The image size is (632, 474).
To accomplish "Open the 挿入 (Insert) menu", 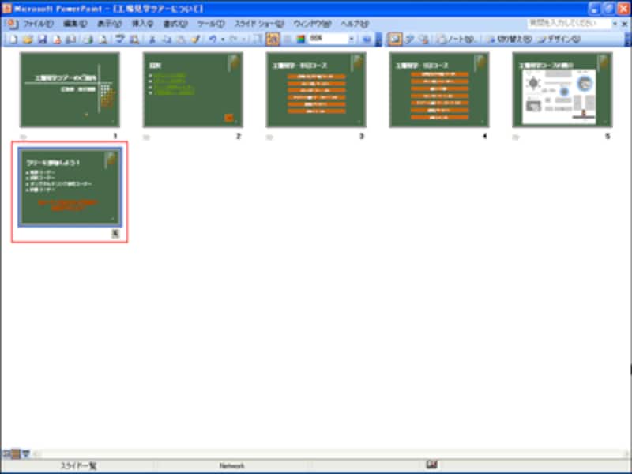I will click(142, 24).
